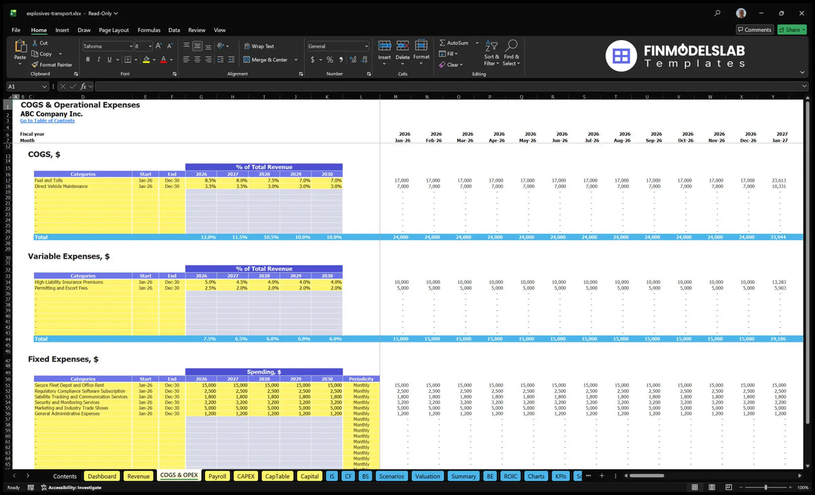Open the File menu

(16, 30)
